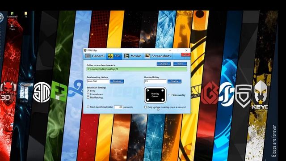The width and height of the screenshot is (286, 161).
Task: Open the Screenshots tab
Action: pos(158,56)
